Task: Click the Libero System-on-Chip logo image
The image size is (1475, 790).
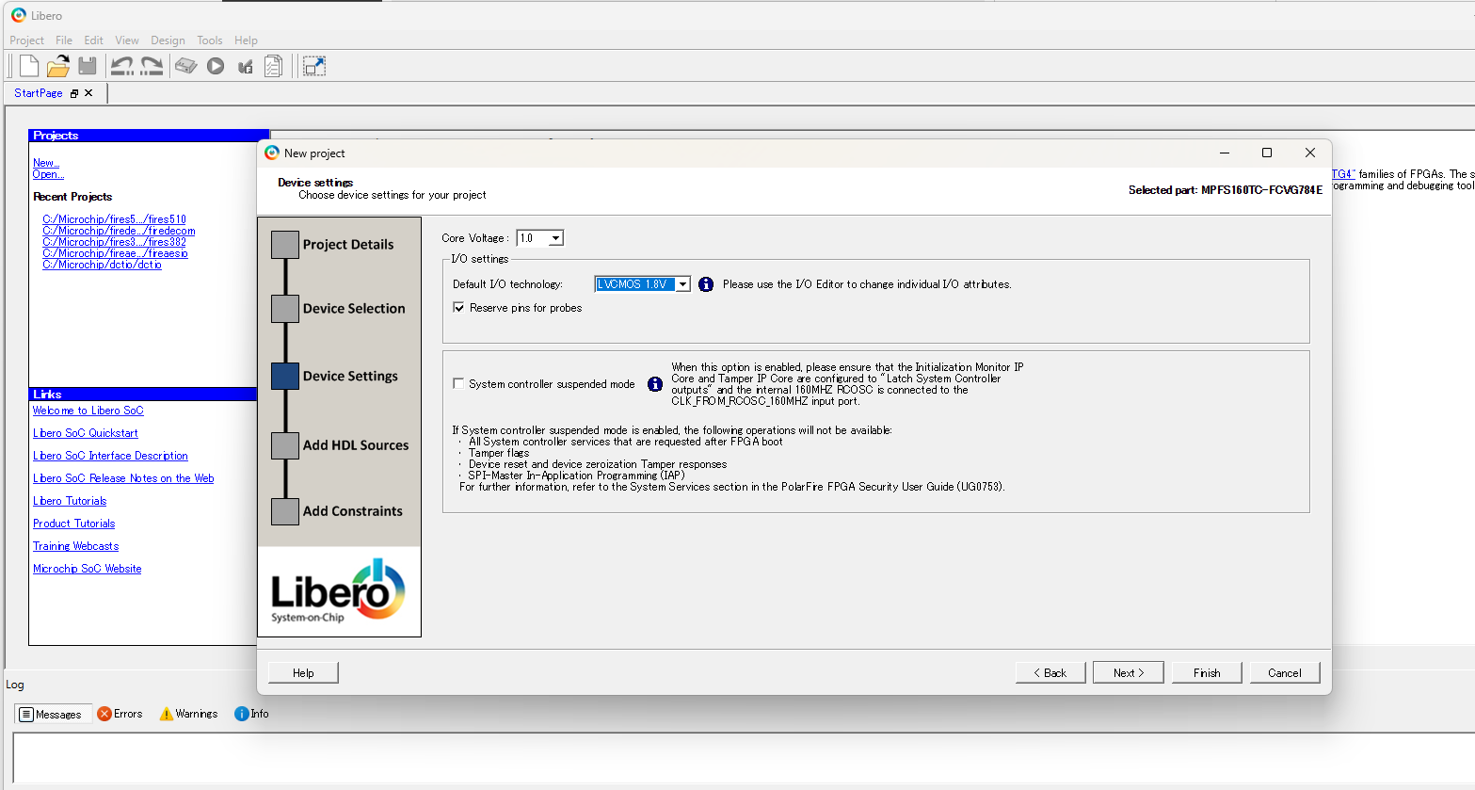Action: point(339,591)
